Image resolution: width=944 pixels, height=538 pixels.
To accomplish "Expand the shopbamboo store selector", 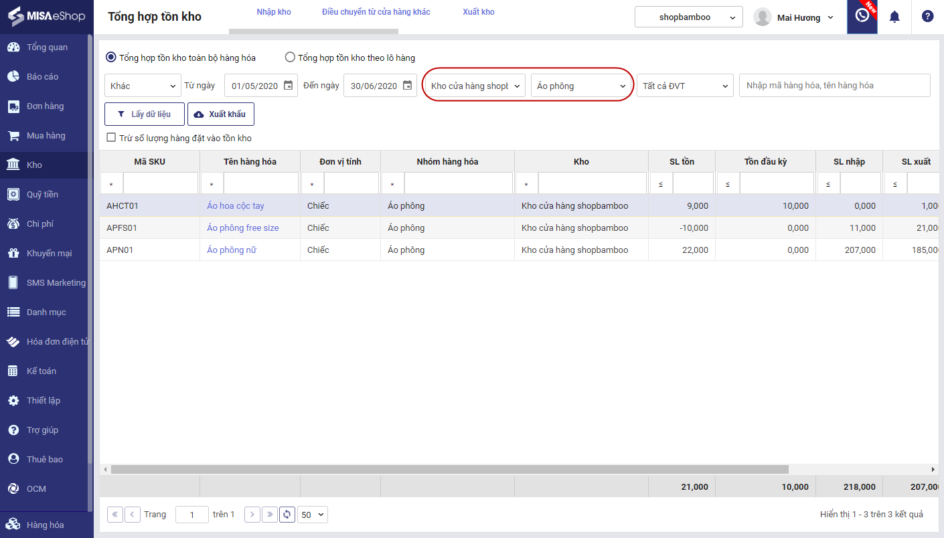I will (688, 17).
